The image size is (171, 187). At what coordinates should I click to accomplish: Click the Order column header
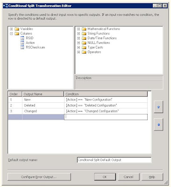click(x=15, y=94)
